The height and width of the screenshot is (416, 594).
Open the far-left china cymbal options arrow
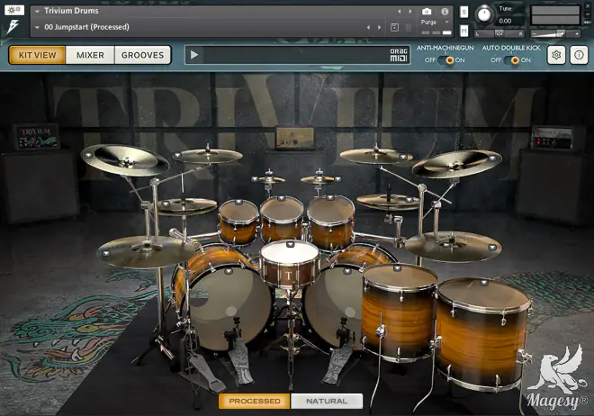tap(88, 155)
